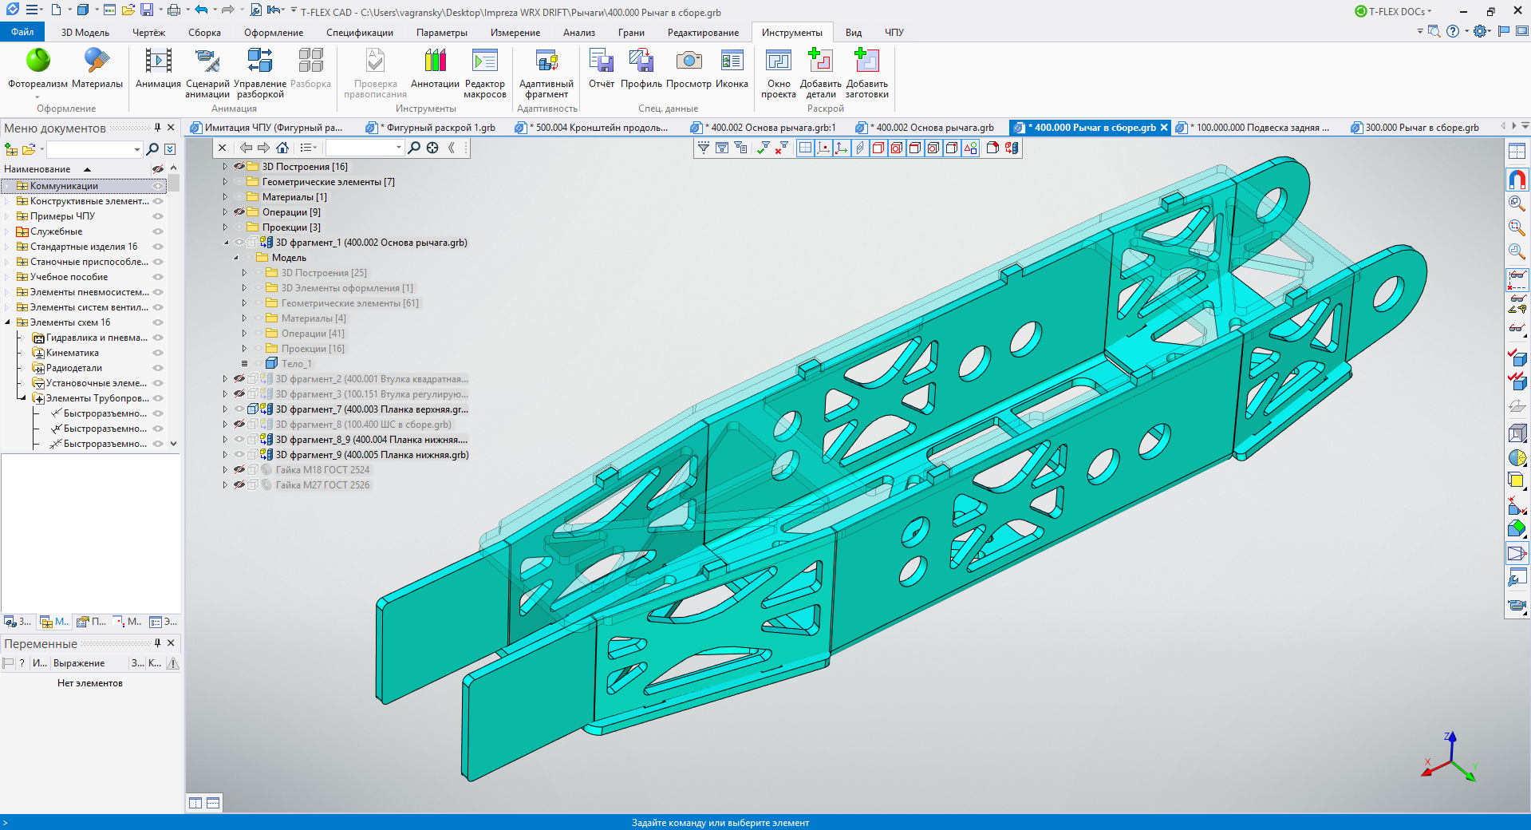Toggle visibility eye of 3D Построения [16]
1531x830 pixels.
[239, 167]
